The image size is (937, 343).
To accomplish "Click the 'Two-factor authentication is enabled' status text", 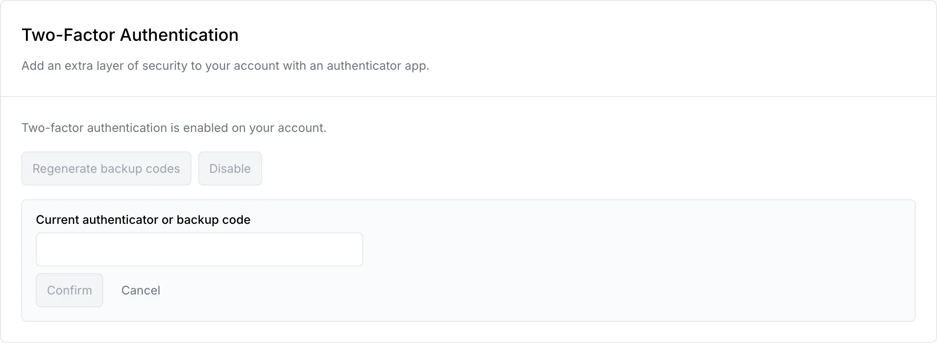I will coord(174,128).
